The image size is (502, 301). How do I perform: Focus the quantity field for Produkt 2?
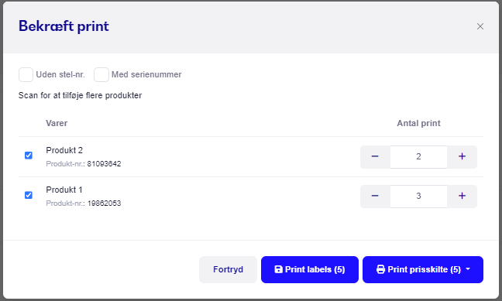pyautogui.click(x=418, y=157)
